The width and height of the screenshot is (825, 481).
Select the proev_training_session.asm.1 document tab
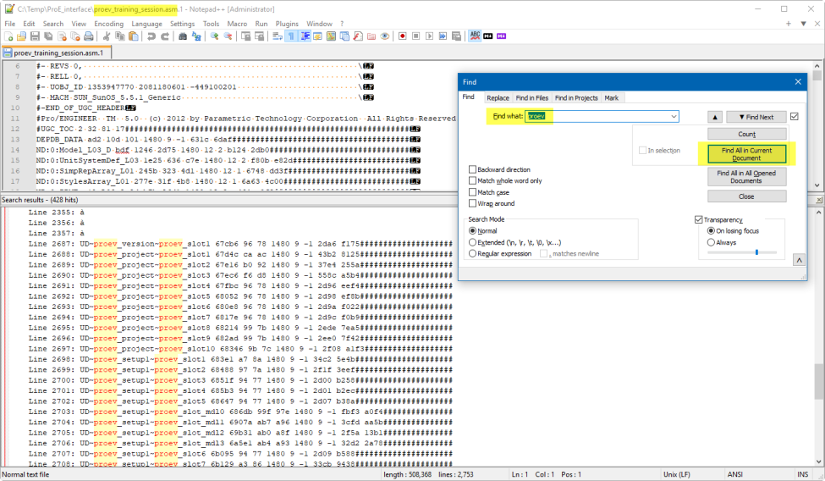coord(56,53)
